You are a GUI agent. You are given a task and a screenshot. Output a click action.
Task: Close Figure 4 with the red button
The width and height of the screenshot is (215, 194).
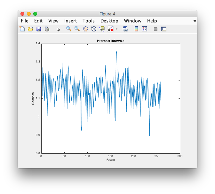[22, 14]
